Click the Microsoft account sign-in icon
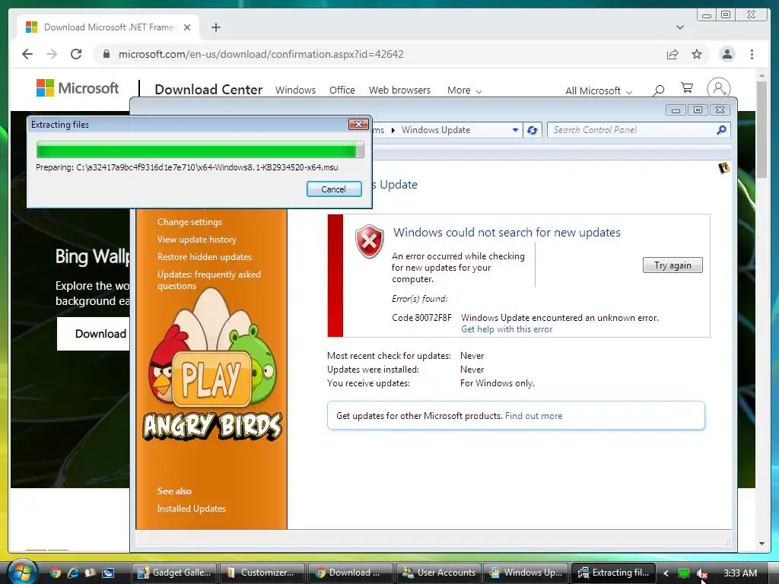This screenshot has width=779, height=584. pyautogui.click(x=718, y=88)
